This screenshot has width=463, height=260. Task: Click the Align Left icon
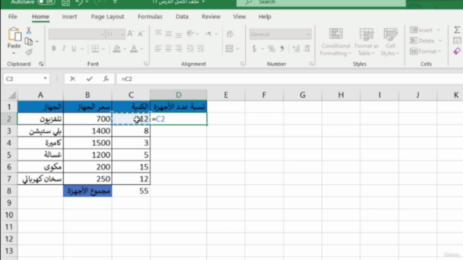point(158,48)
